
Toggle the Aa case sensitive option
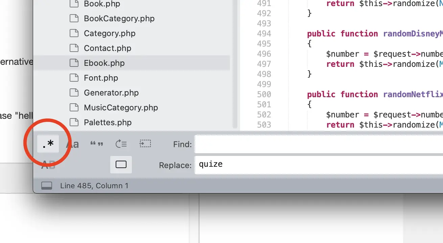pos(72,144)
